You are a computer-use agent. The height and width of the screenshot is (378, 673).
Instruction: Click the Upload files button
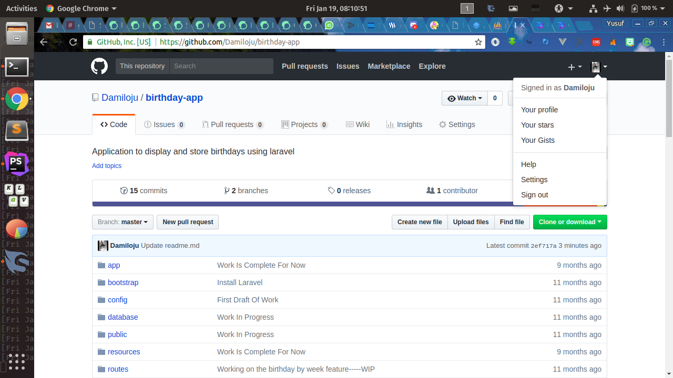(471, 222)
